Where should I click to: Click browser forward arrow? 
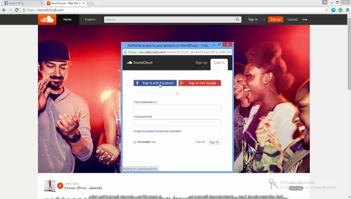(x=10, y=10)
